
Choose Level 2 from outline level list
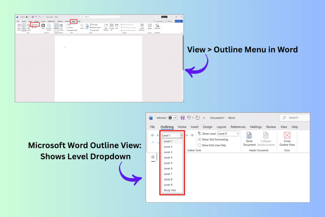[x=172, y=147]
